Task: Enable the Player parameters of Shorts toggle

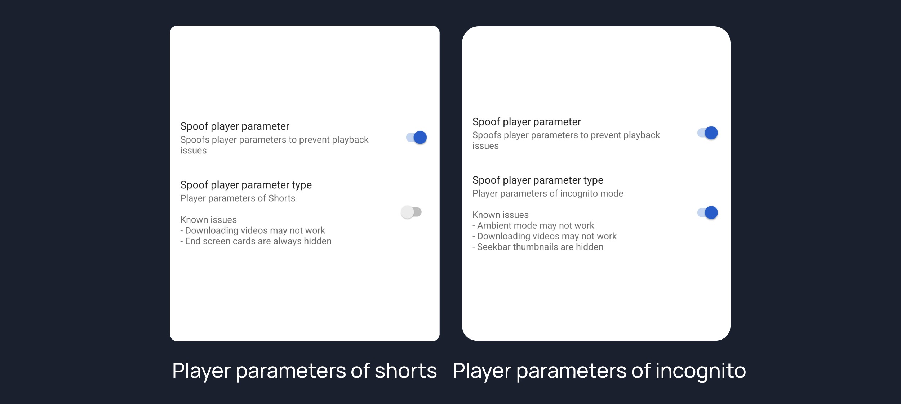Action: coord(411,212)
